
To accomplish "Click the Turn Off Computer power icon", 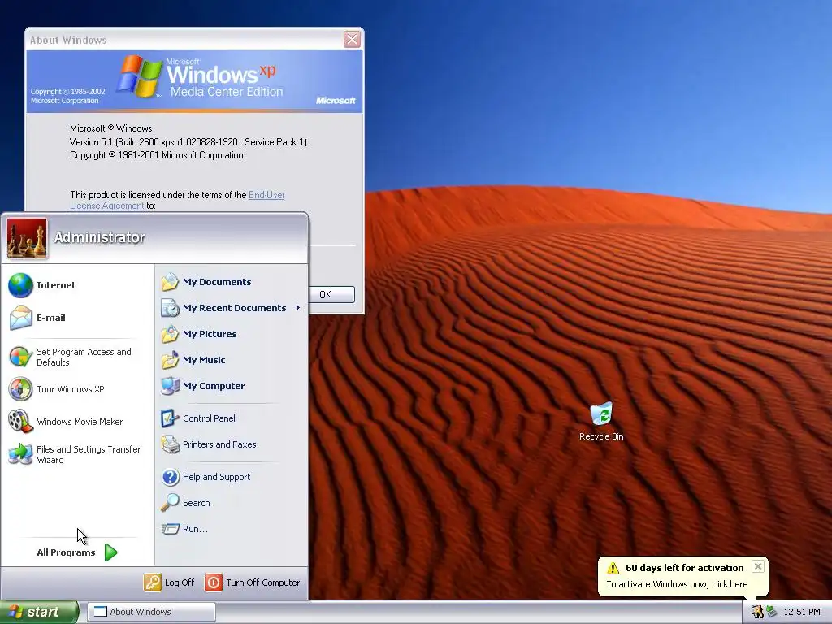I will tap(214, 583).
